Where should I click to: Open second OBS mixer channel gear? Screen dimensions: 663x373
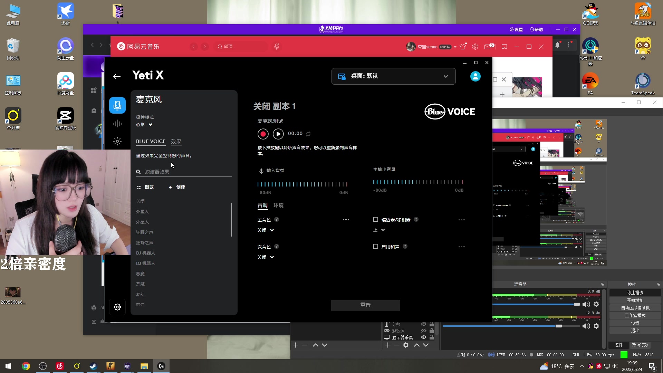596,326
